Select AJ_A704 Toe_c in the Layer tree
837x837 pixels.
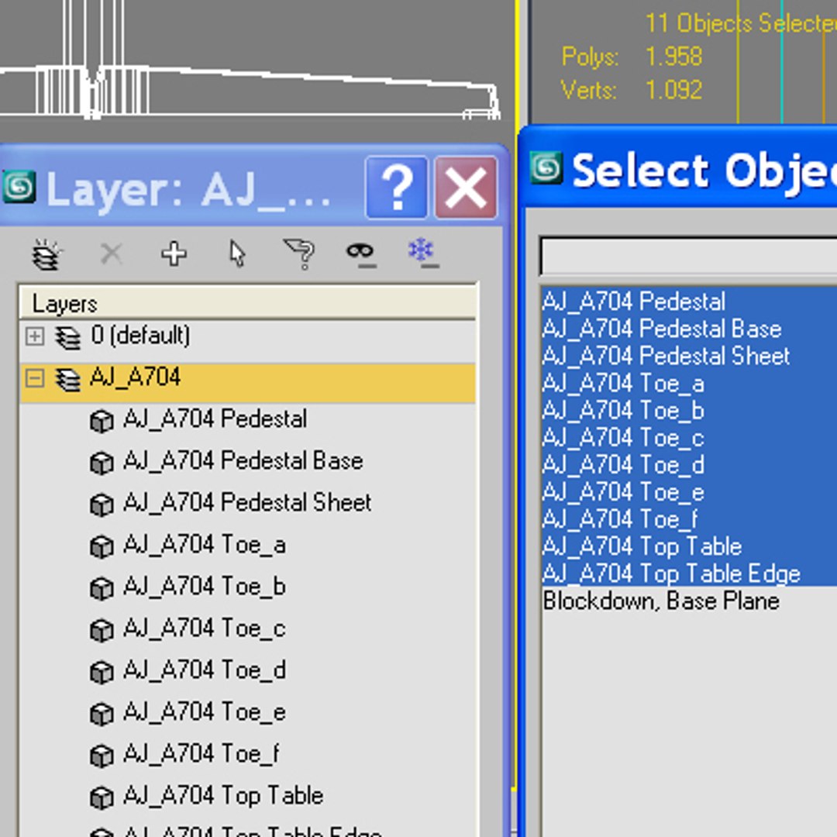(205, 629)
